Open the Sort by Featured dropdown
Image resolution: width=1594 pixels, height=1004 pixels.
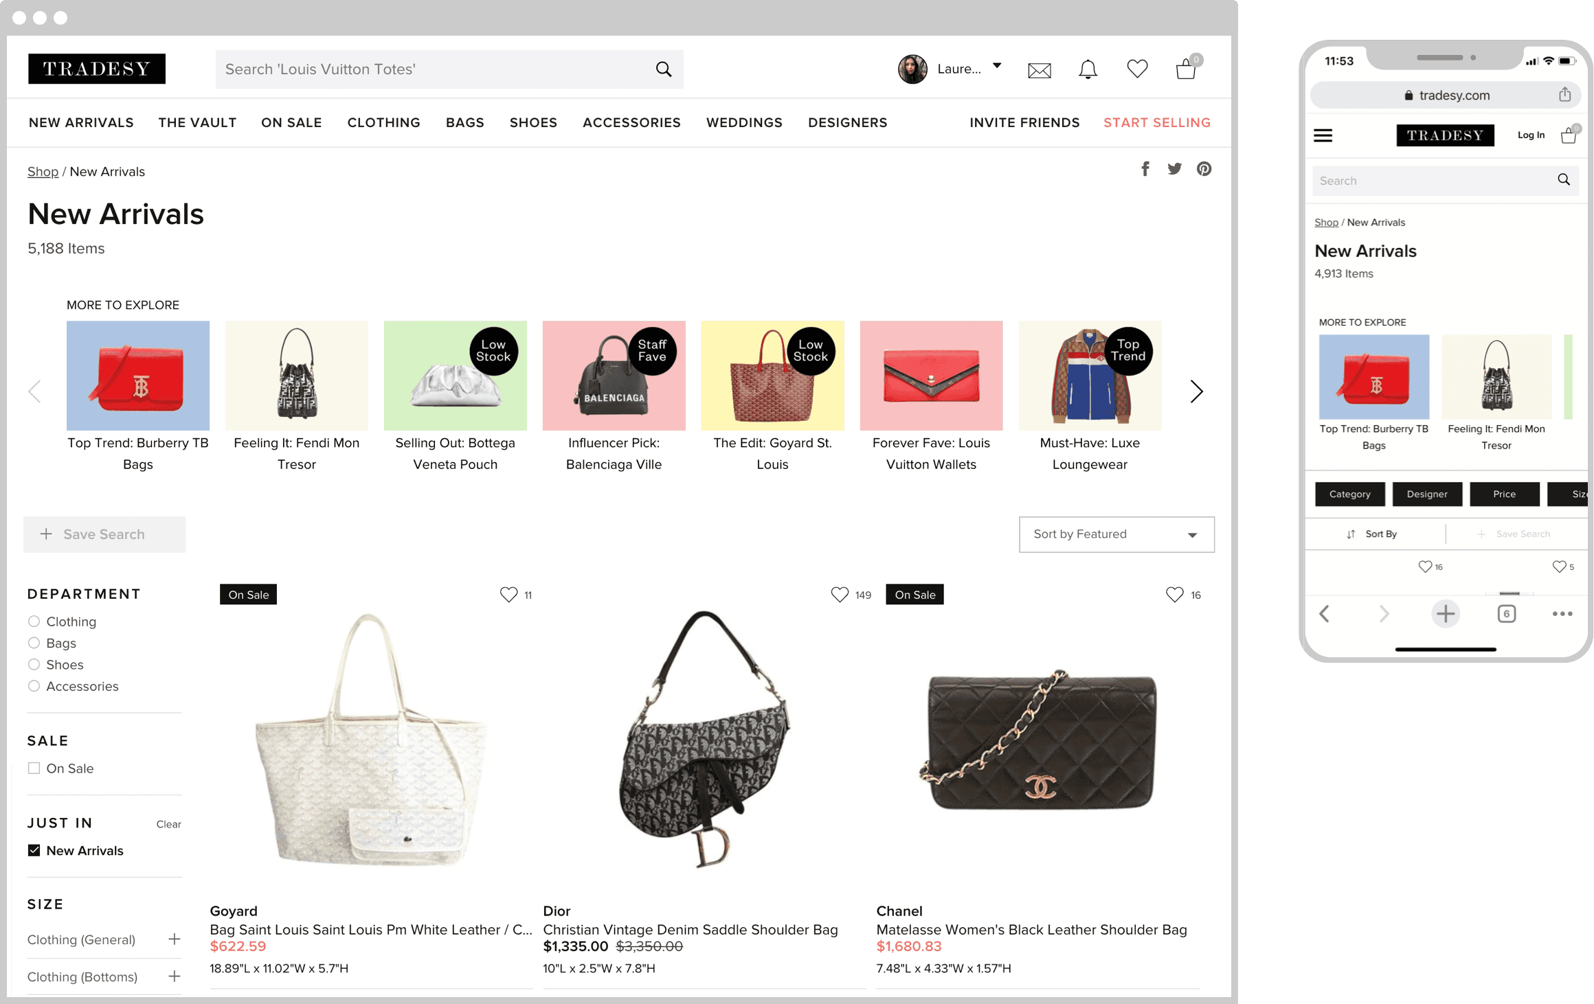click(x=1116, y=534)
